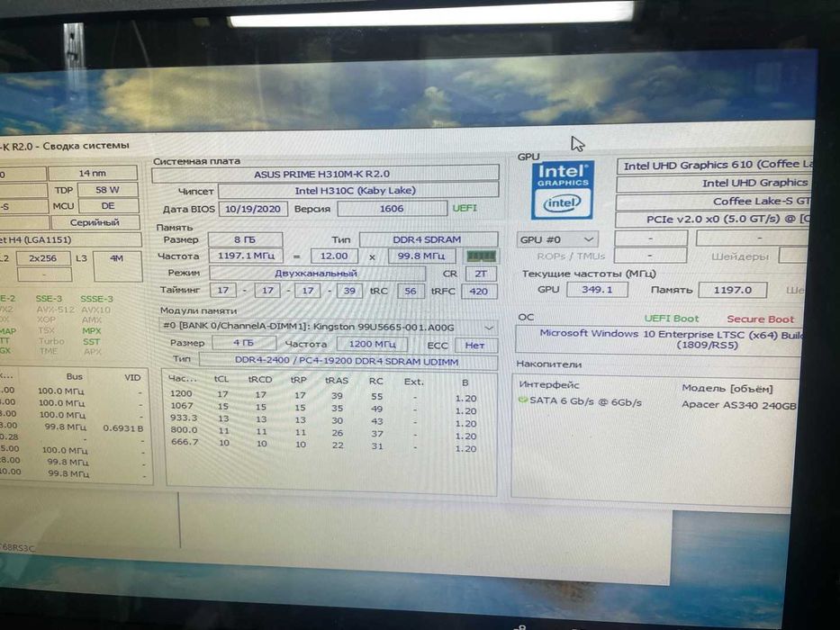
Task: Click the BIOS version 1606 field
Action: pos(392,209)
